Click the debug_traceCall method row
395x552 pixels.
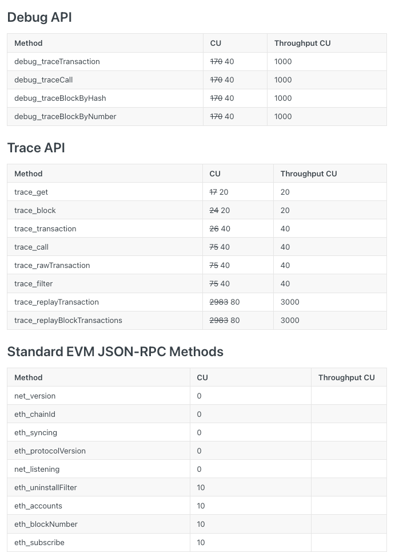[43, 80]
